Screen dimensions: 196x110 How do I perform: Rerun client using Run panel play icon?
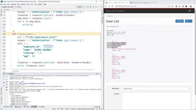tap(4, 77)
